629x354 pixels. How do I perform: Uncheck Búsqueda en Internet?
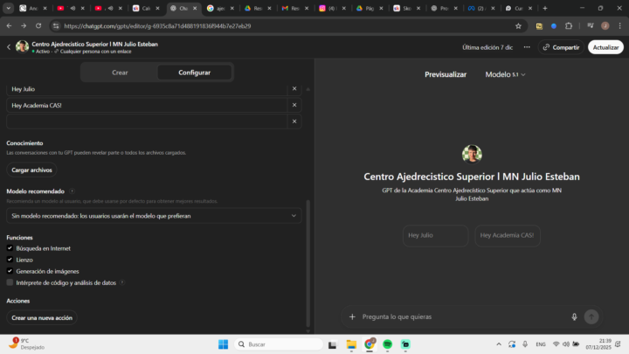10,248
